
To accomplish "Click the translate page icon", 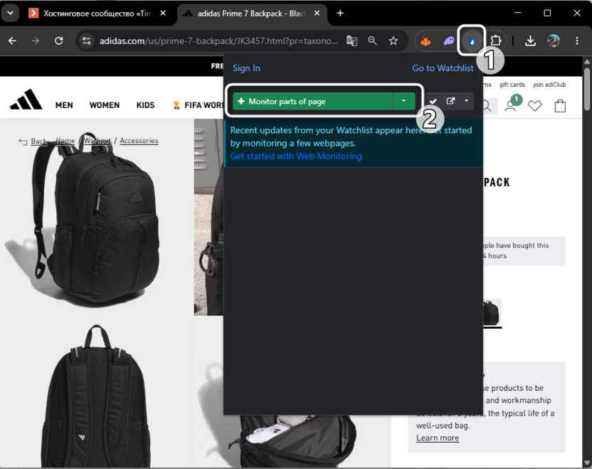I will click(x=352, y=41).
